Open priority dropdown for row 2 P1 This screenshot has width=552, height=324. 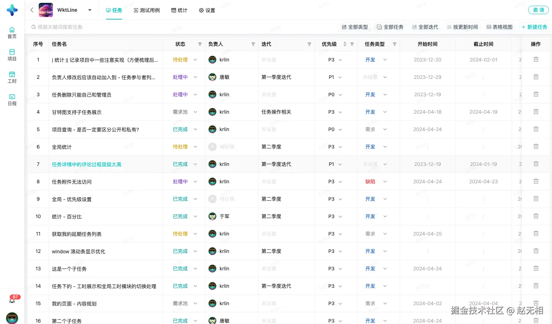click(340, 77)
